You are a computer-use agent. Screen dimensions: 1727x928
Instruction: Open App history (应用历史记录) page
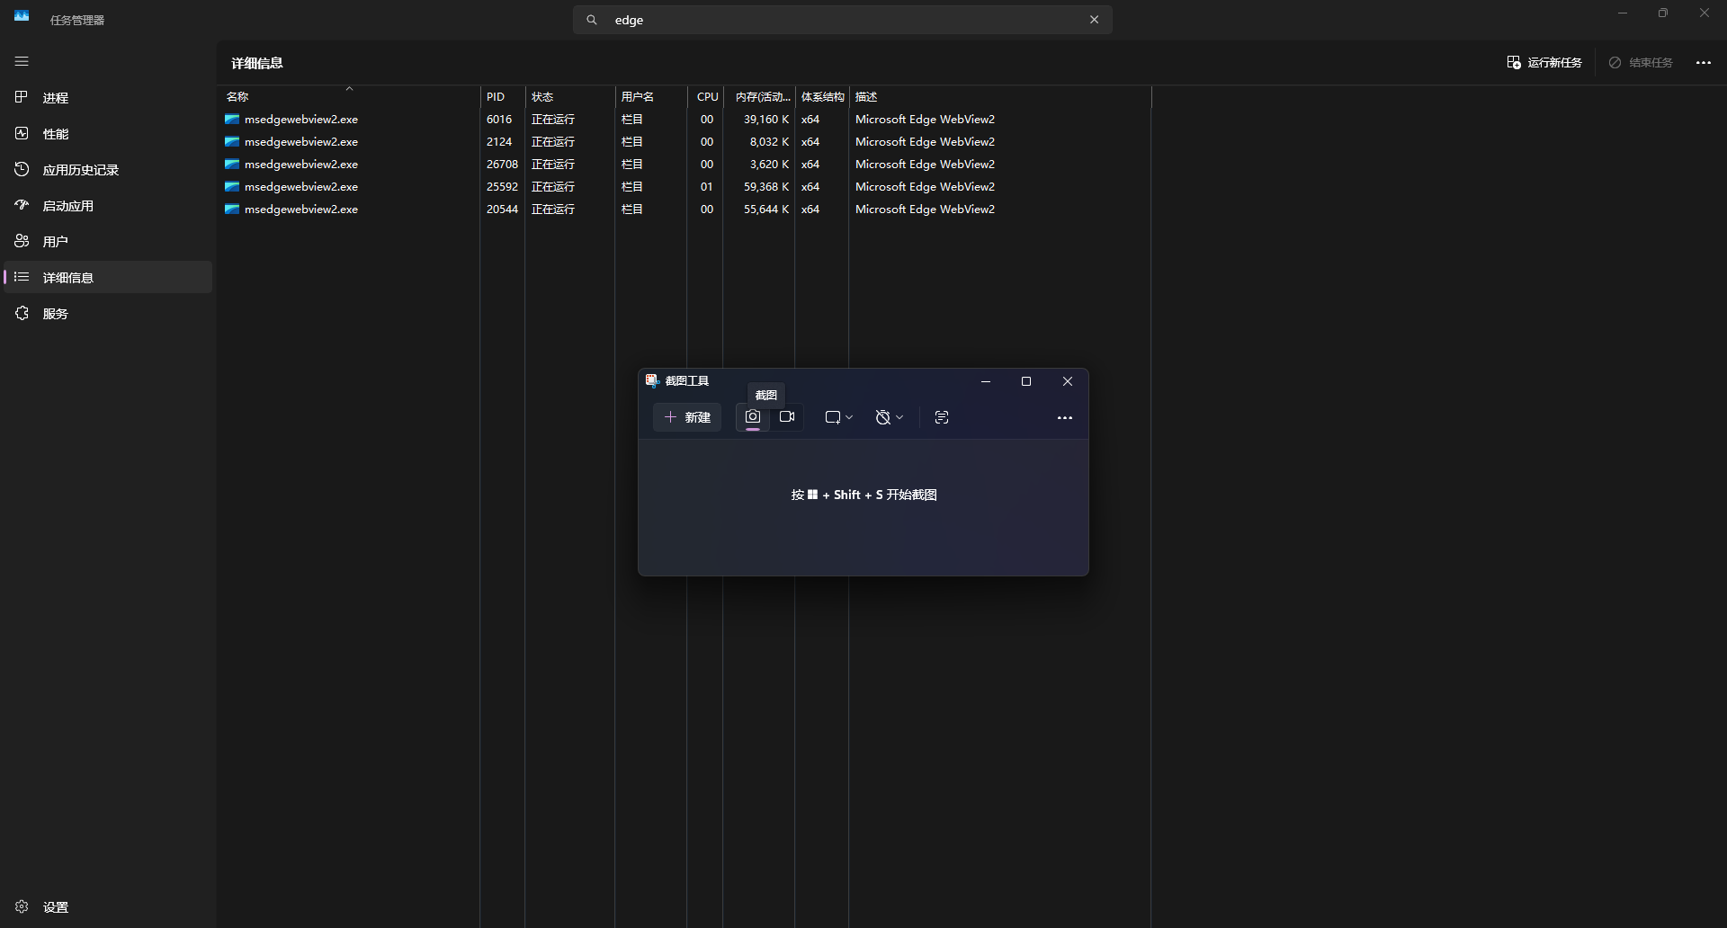pos(108,169)
